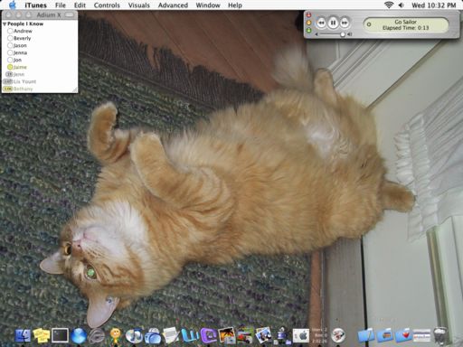Screen dimensions: 463x347
Task: Click the green zoom button on iTunes player
Action: coord(308,31)
